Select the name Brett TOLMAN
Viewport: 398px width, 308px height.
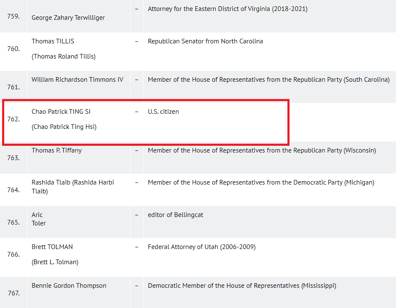click(x=52, y=247)
